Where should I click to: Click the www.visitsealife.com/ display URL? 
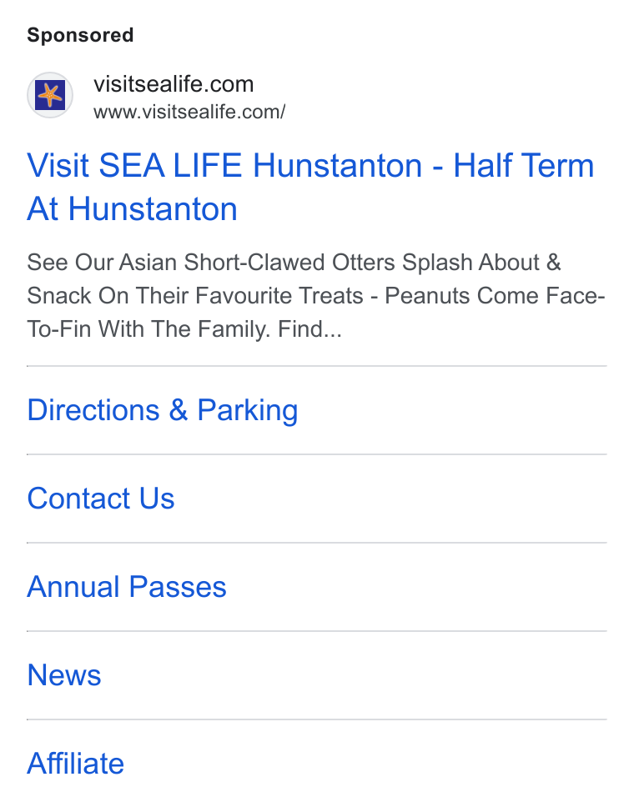[x=189, y=112]
